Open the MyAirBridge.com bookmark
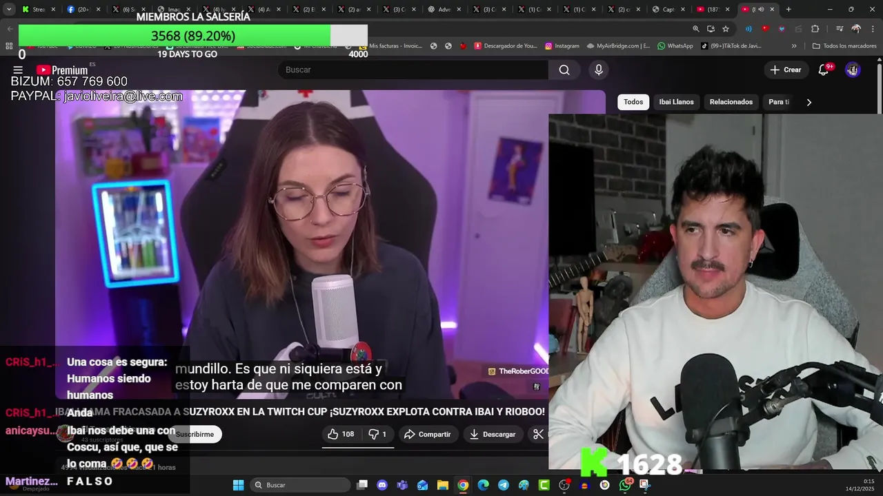883x496 pixels. tap(618, 46)
